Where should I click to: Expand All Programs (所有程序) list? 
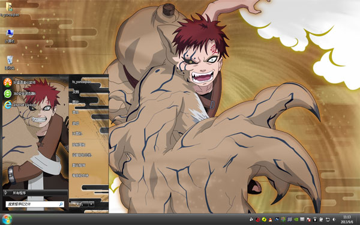[35, 193]
